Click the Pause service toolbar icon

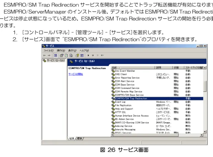tap(97, 55)
